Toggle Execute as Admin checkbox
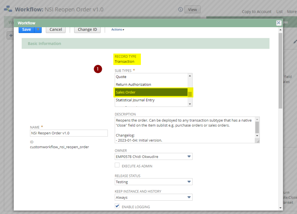297x214 pixels. click(117, 165)
